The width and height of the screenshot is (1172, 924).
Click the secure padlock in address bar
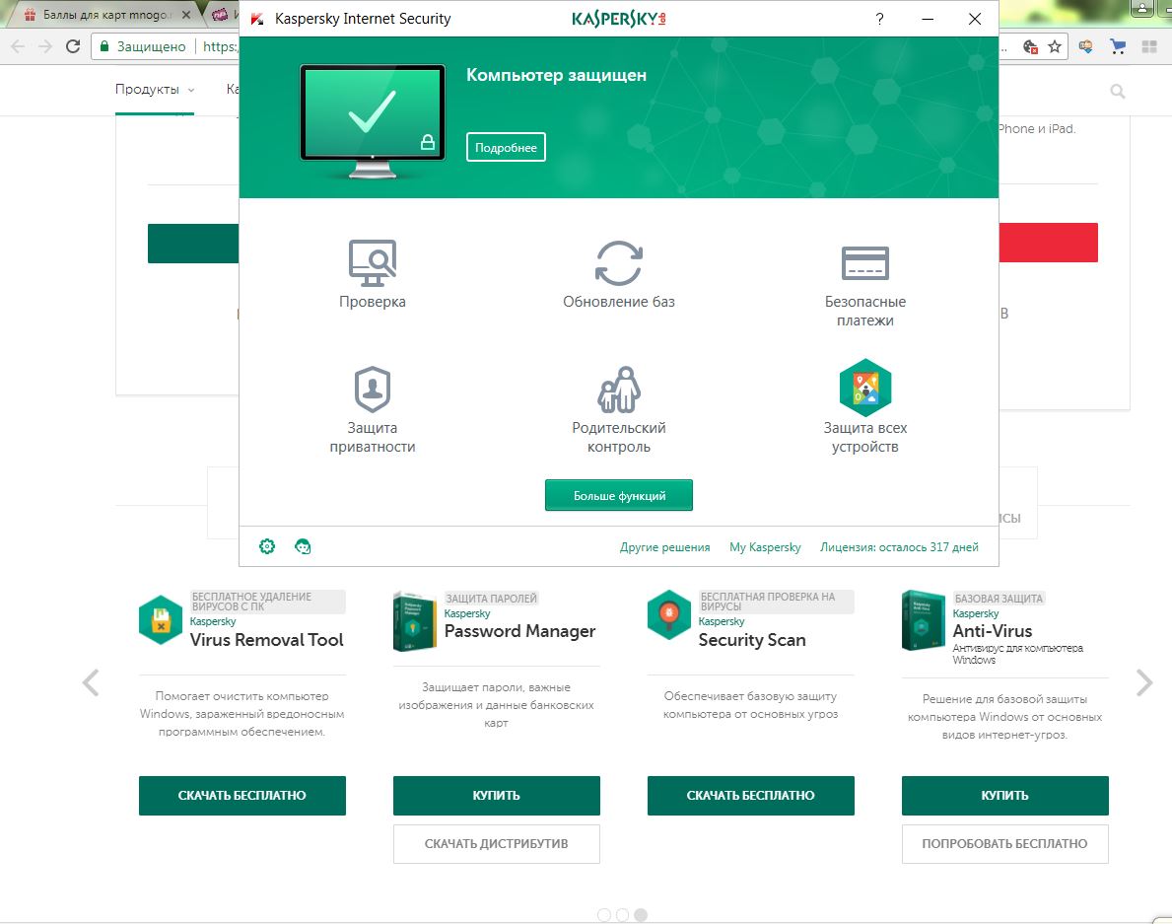(104, 46)
